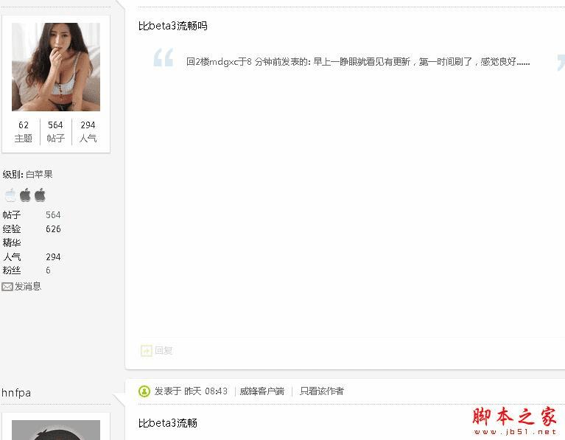Open the 威锋客户端 link
This screenshot has height=440, width=565.
tap(262, 391)
